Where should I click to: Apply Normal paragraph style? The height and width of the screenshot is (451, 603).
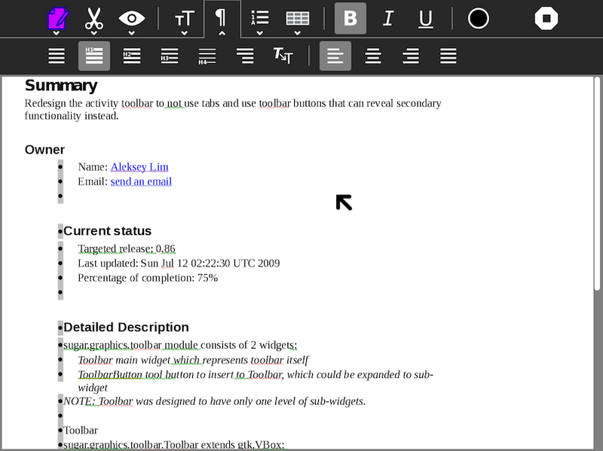click(57, 56)
